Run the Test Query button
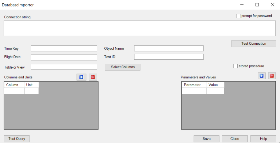This screenshot has width=280, height=143. click(x=17, y=139)
